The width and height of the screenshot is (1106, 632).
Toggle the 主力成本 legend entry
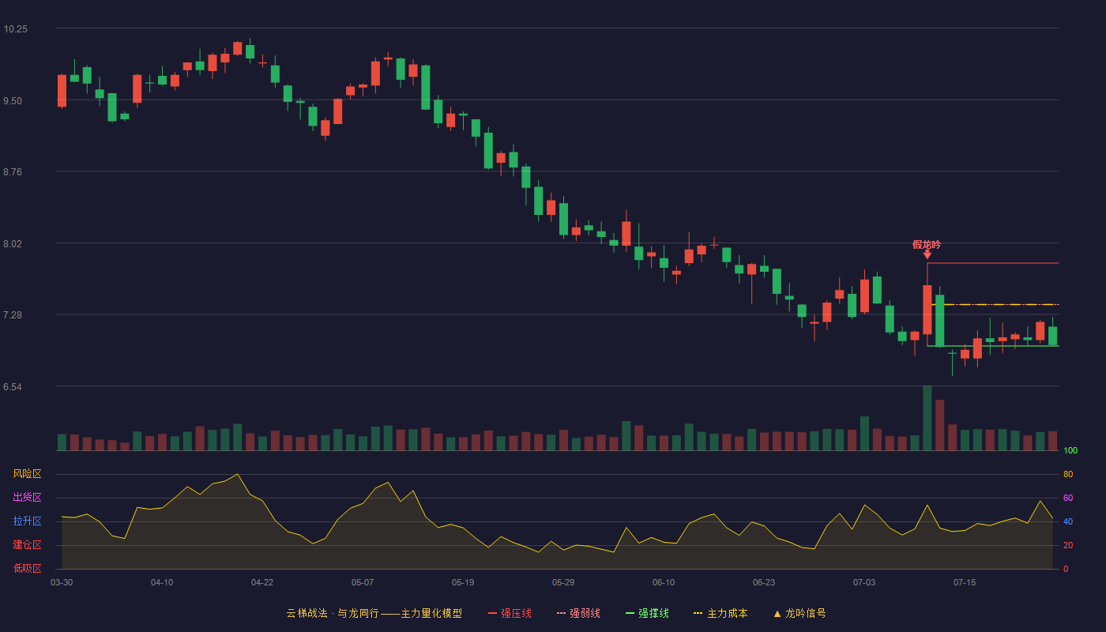coord(720,613)
